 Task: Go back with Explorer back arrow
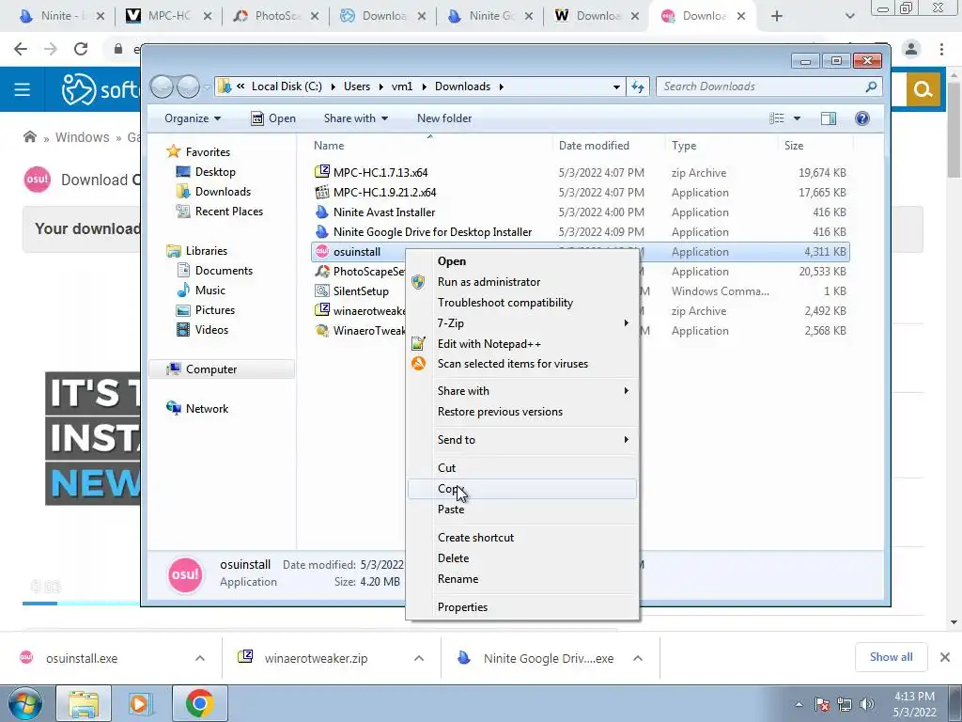pyautogui.click(x=162, y=86)
